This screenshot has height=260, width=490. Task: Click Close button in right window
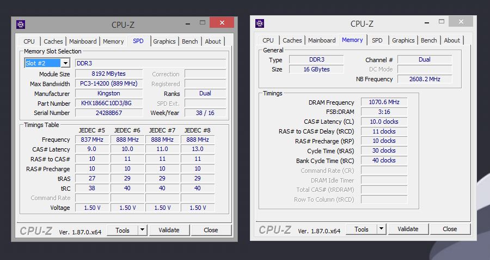tap(450, 229)
